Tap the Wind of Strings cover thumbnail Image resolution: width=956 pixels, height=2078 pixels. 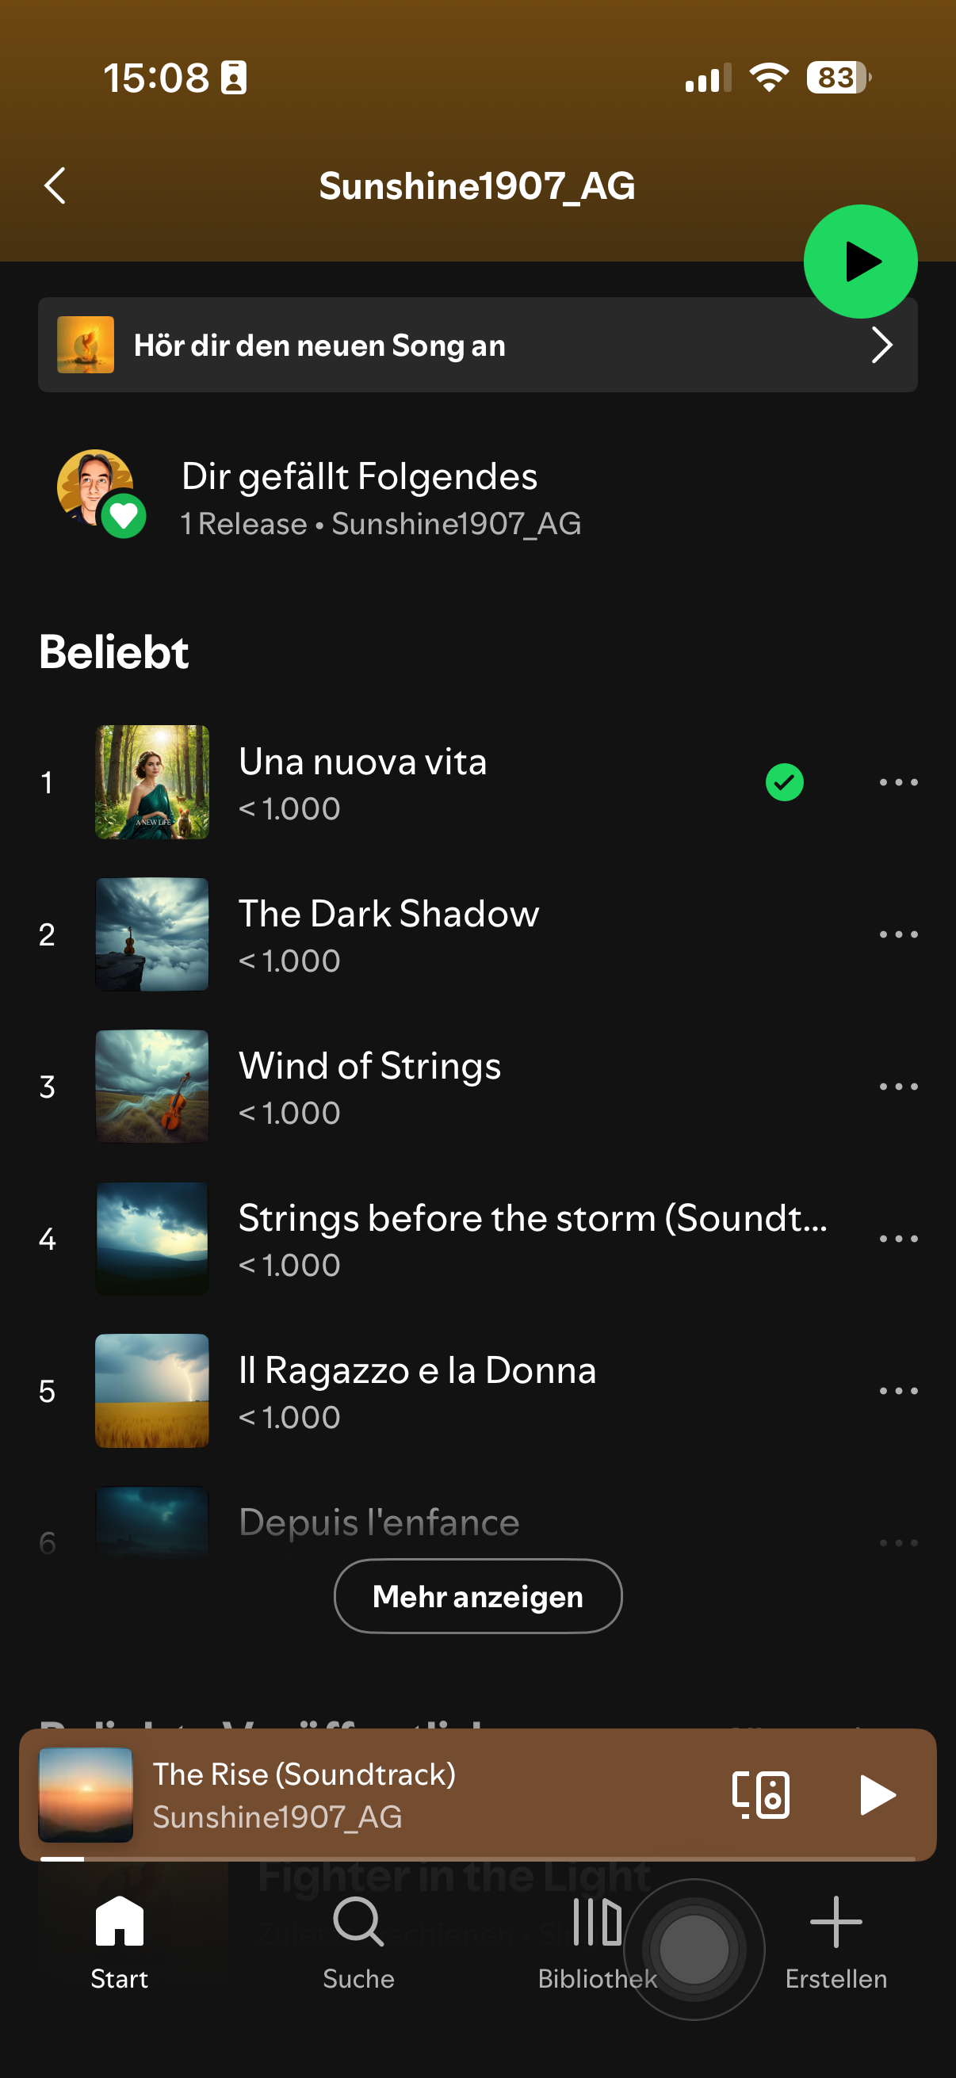coord(152,1087)
